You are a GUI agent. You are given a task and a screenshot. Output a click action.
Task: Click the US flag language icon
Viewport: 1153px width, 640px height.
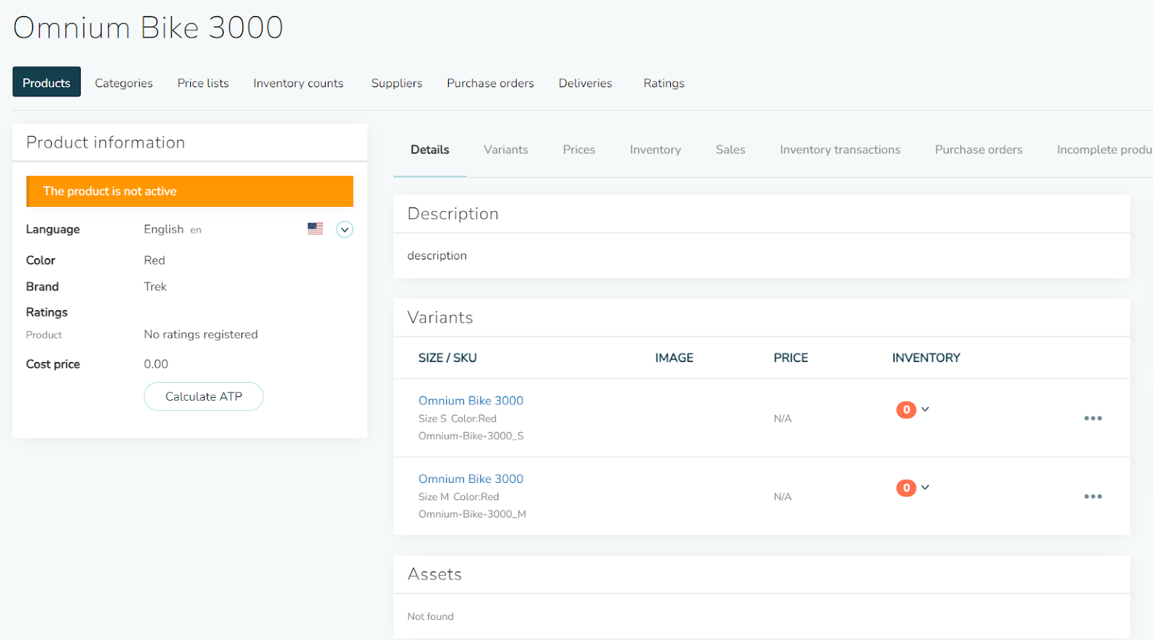315,228
